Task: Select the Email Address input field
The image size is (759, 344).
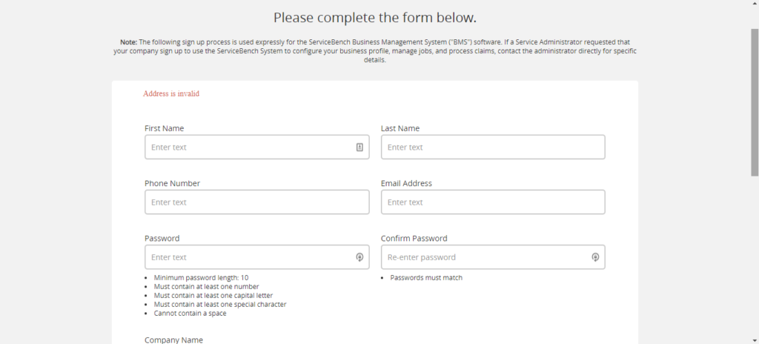Action: click(x=493, y=202)
